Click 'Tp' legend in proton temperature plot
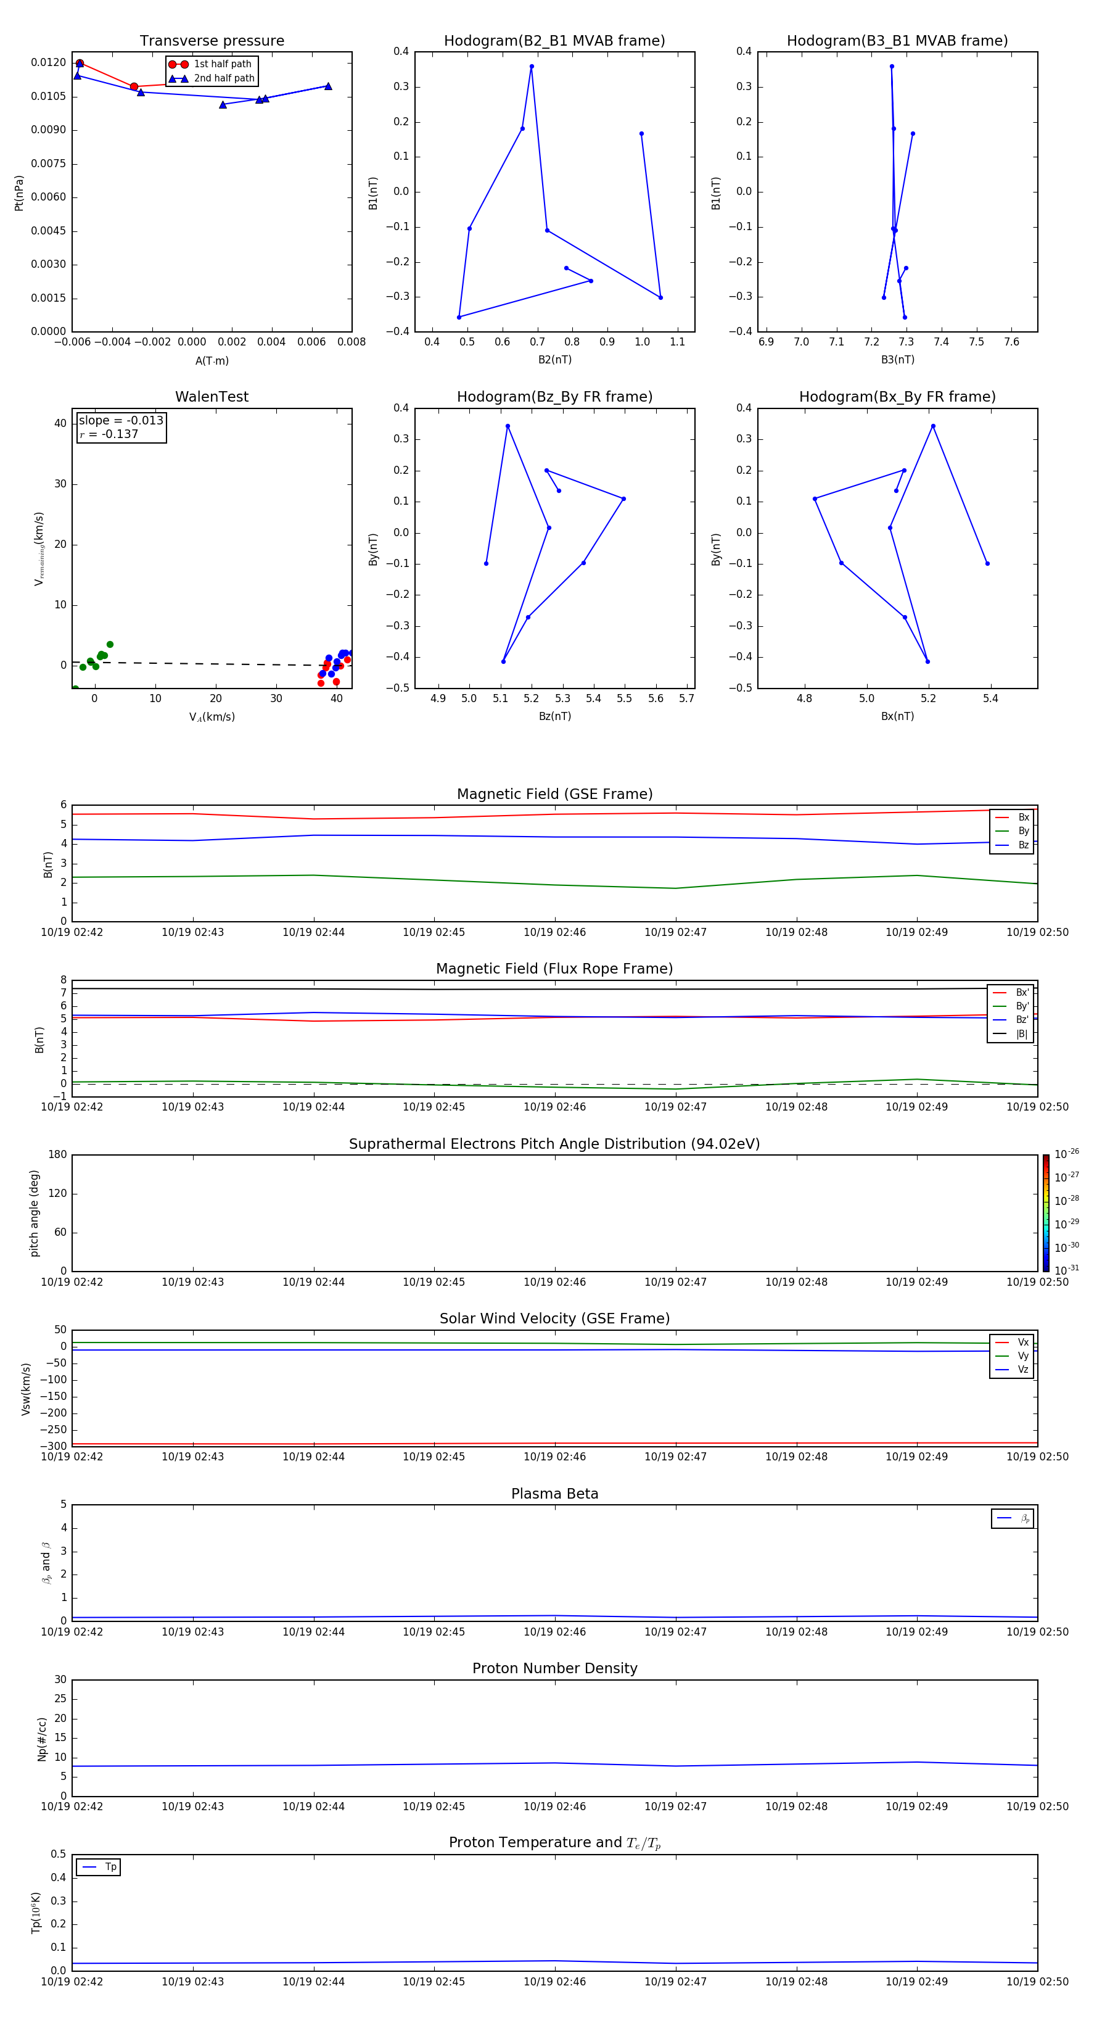1110x2036 pixels. pos(98,1867)
